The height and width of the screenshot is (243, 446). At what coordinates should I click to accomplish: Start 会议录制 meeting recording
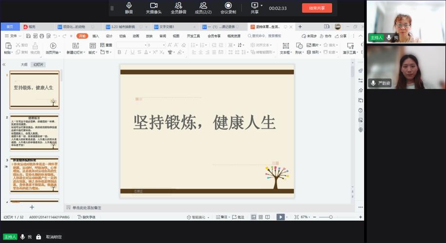228,8
